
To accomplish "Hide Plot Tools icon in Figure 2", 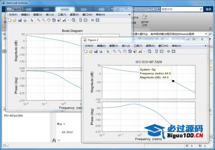I will click(168, 51).
